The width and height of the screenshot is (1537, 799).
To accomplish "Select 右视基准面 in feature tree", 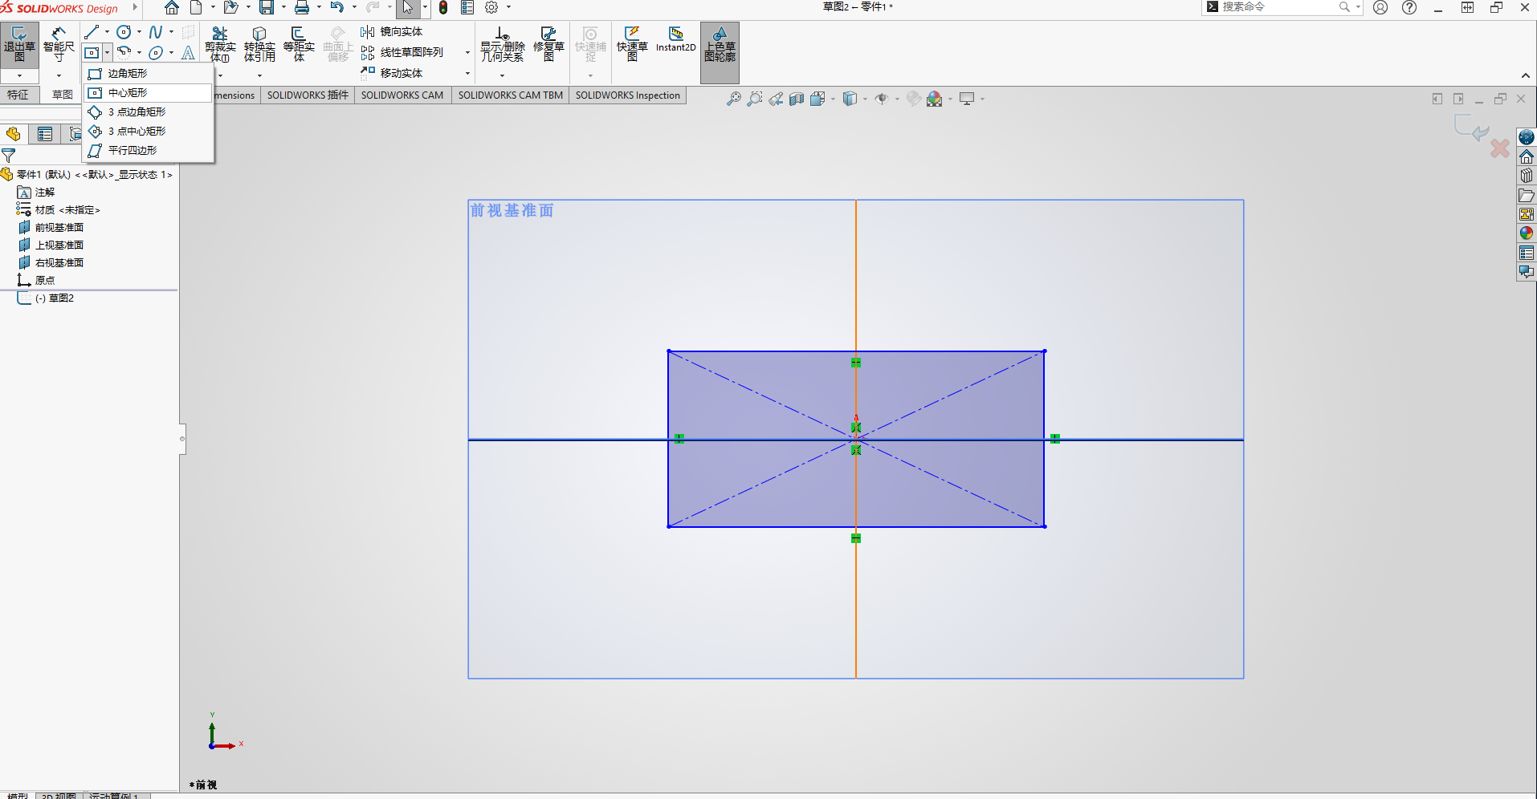I will click(51, 262).
